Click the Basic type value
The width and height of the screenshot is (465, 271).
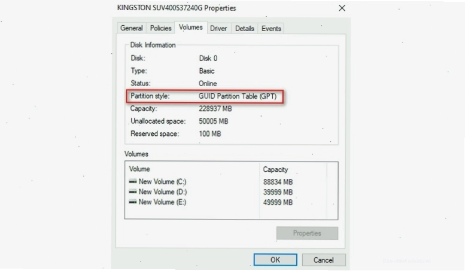coord(206,71)
